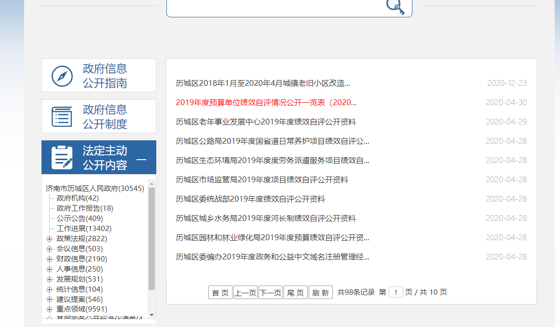This screenshot has width=560, height=327.
Task: Select 政府机构(42) in the tree
Action: 78,198
